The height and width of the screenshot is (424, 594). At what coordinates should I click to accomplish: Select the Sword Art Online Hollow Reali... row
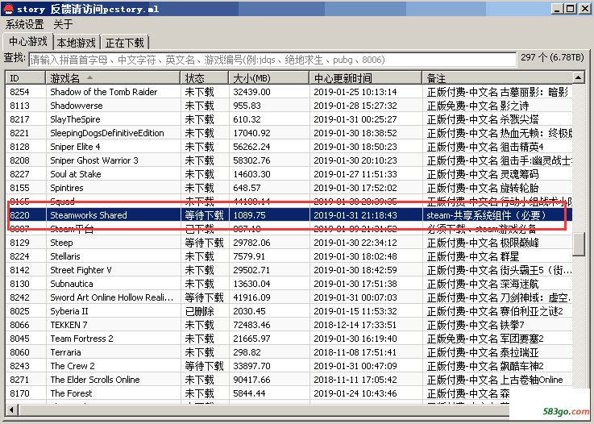click(289, 297)
